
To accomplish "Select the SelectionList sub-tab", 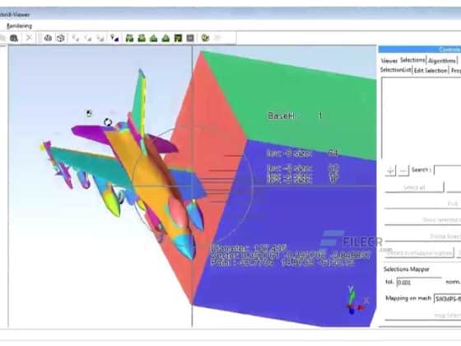I will 395,70.
